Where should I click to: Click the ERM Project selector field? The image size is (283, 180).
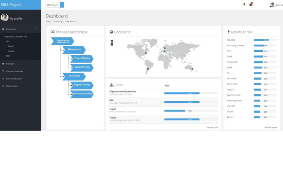click(52, 5)
